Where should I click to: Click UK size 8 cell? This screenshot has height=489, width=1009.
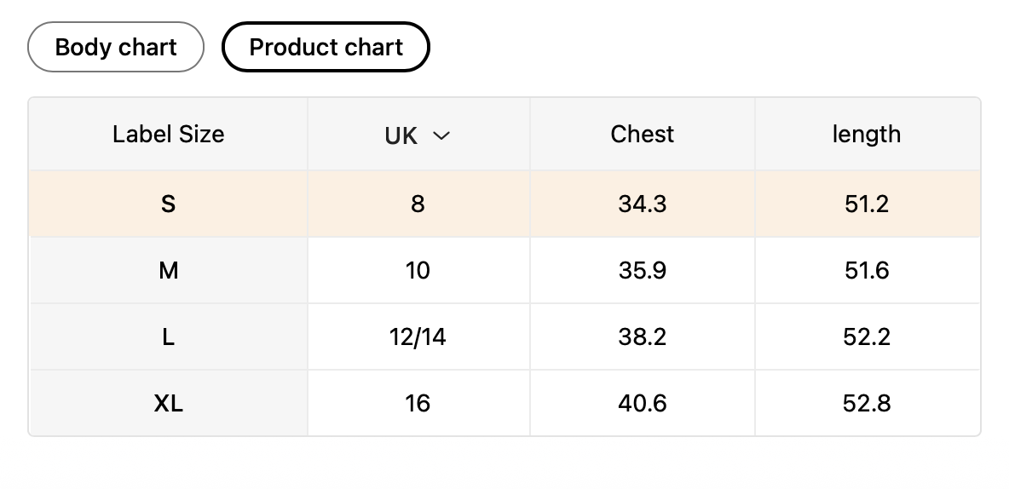[418, 204]
